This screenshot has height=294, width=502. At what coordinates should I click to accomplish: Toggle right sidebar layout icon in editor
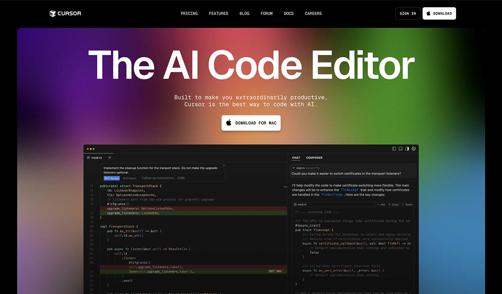click(407, 149)
